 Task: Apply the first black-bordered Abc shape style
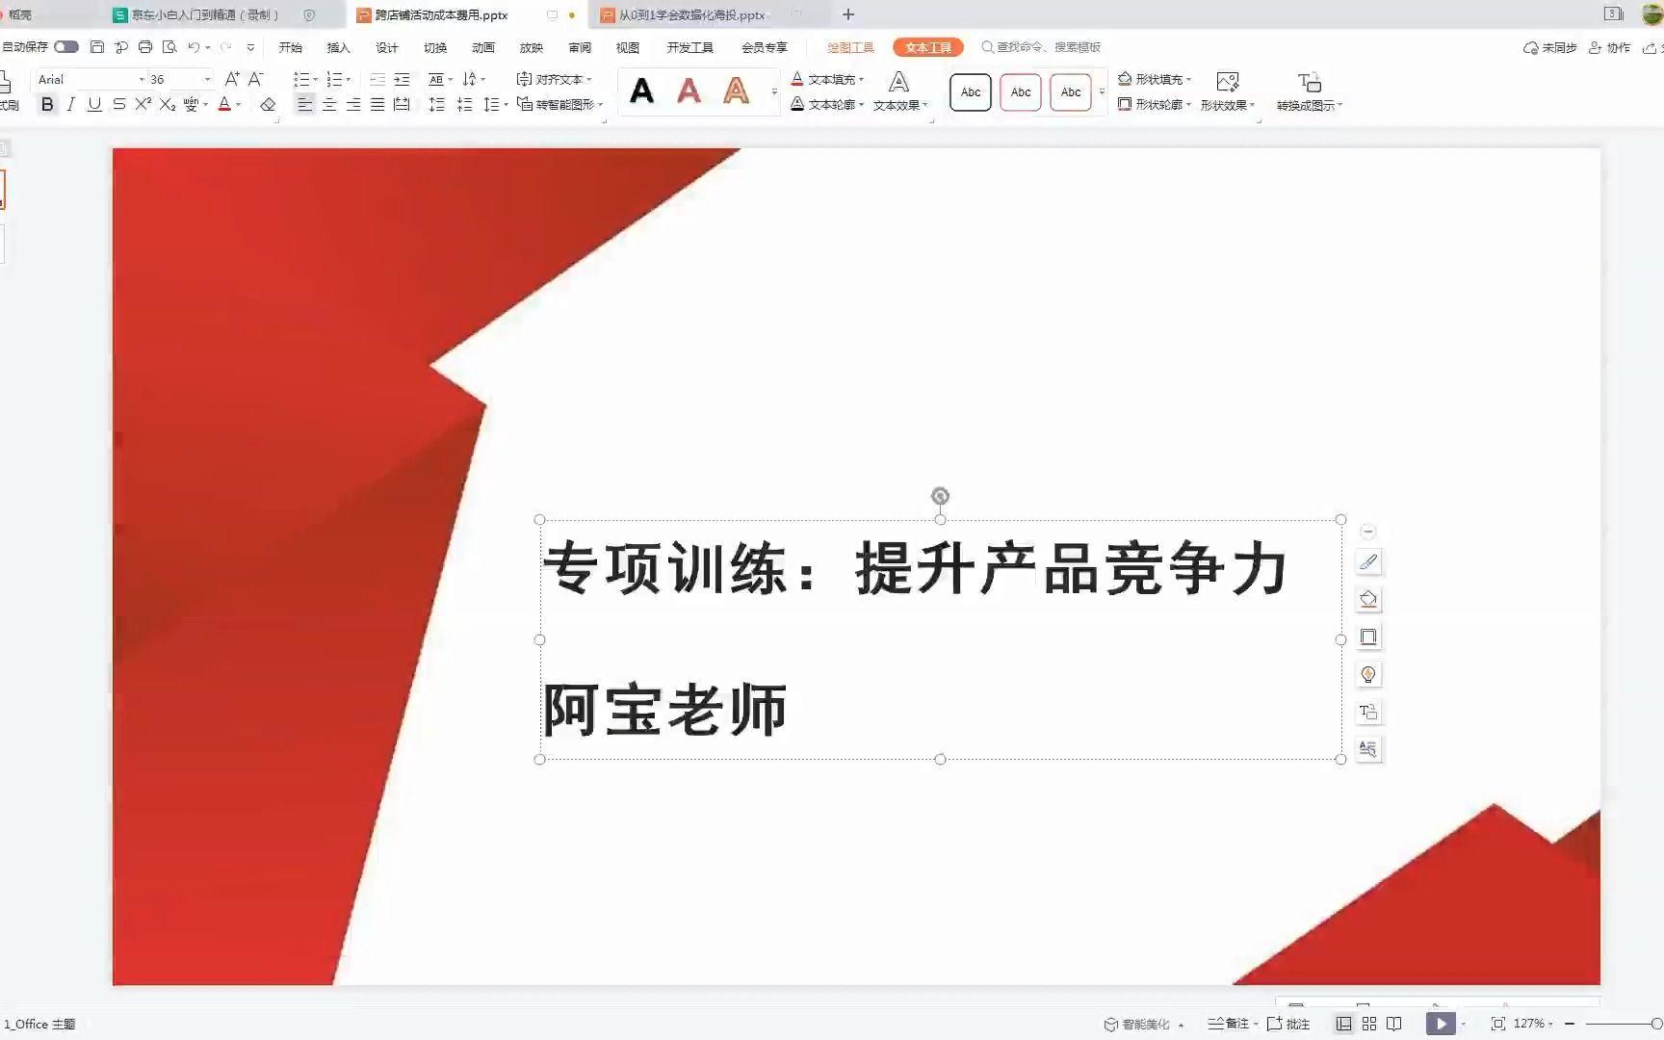(x=971, y=92)
